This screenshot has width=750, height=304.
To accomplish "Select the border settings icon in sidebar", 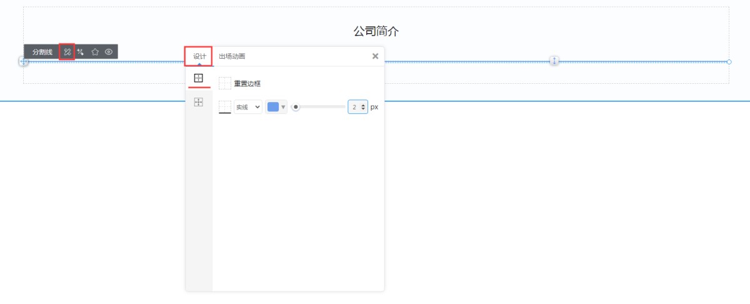I will tap(199, 78).
